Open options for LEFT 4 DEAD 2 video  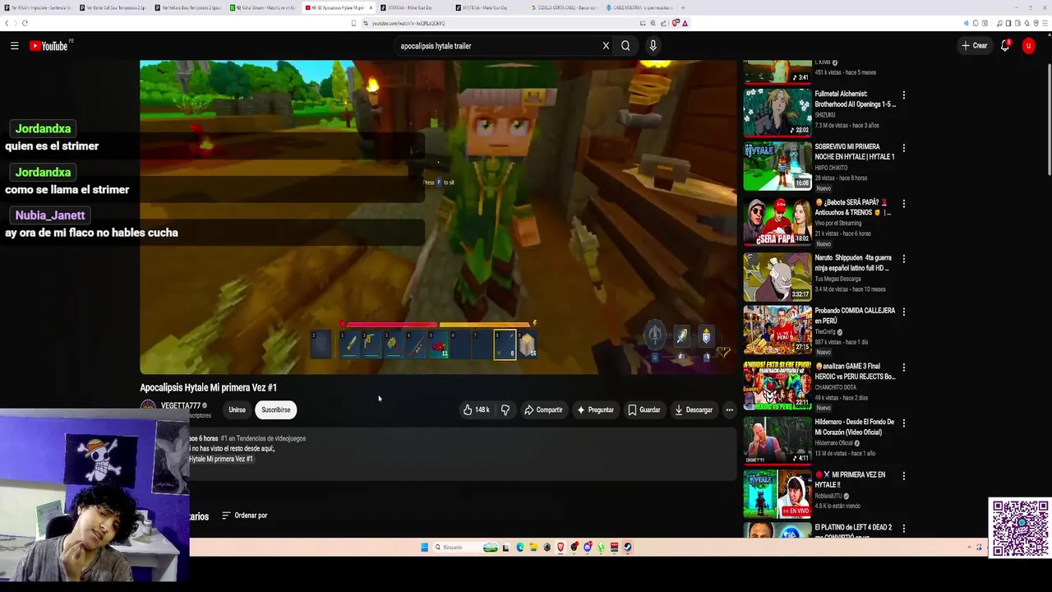[x=903, y=529]
